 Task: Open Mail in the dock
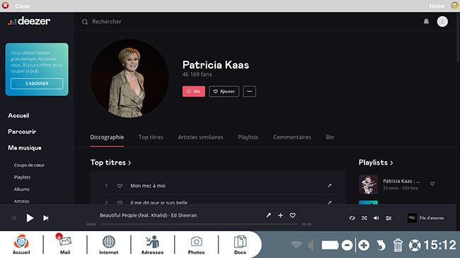65,245
